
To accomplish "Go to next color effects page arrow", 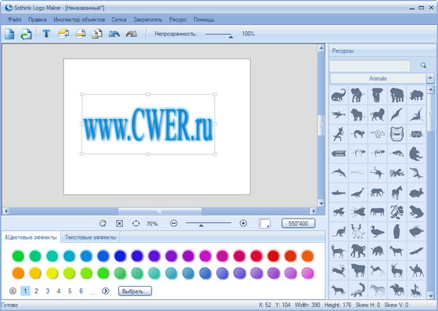I will point(106,291).
